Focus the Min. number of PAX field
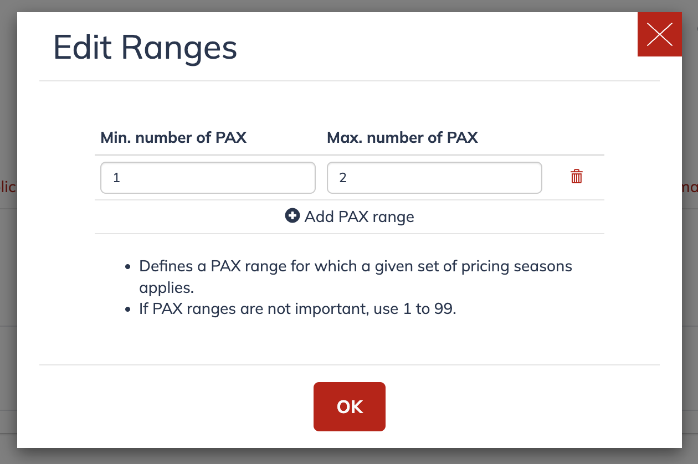The height and width of the screenshot is (464, 698). click(x=208, y=178)
